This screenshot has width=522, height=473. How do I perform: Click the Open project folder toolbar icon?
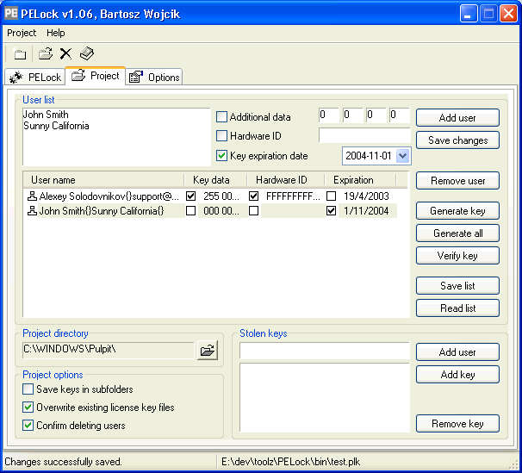(x=46, y=53)
